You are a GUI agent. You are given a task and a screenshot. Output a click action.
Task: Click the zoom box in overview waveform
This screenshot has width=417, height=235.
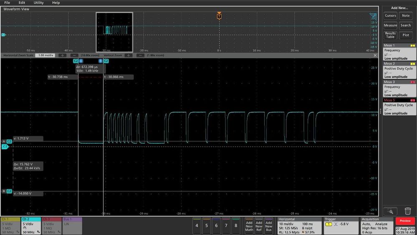pyautogui.click(x=114, y=32)
